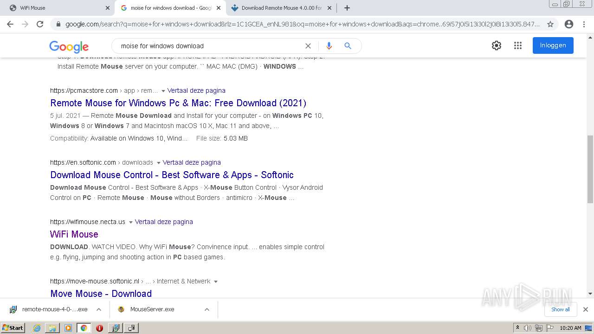The image size is (594, 334).
Task: Reload the current Google page
Action: 40,24
